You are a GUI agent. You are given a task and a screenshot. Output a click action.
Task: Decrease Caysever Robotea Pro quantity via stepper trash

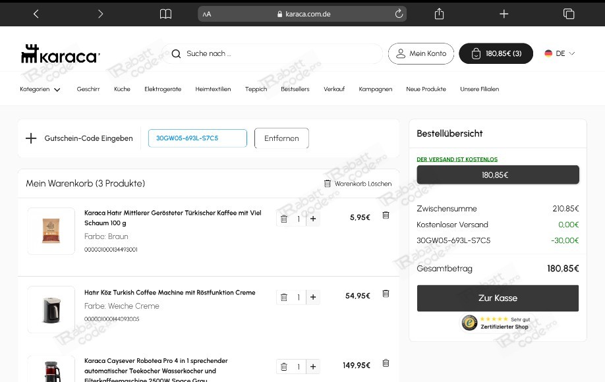tap(284, 367)
